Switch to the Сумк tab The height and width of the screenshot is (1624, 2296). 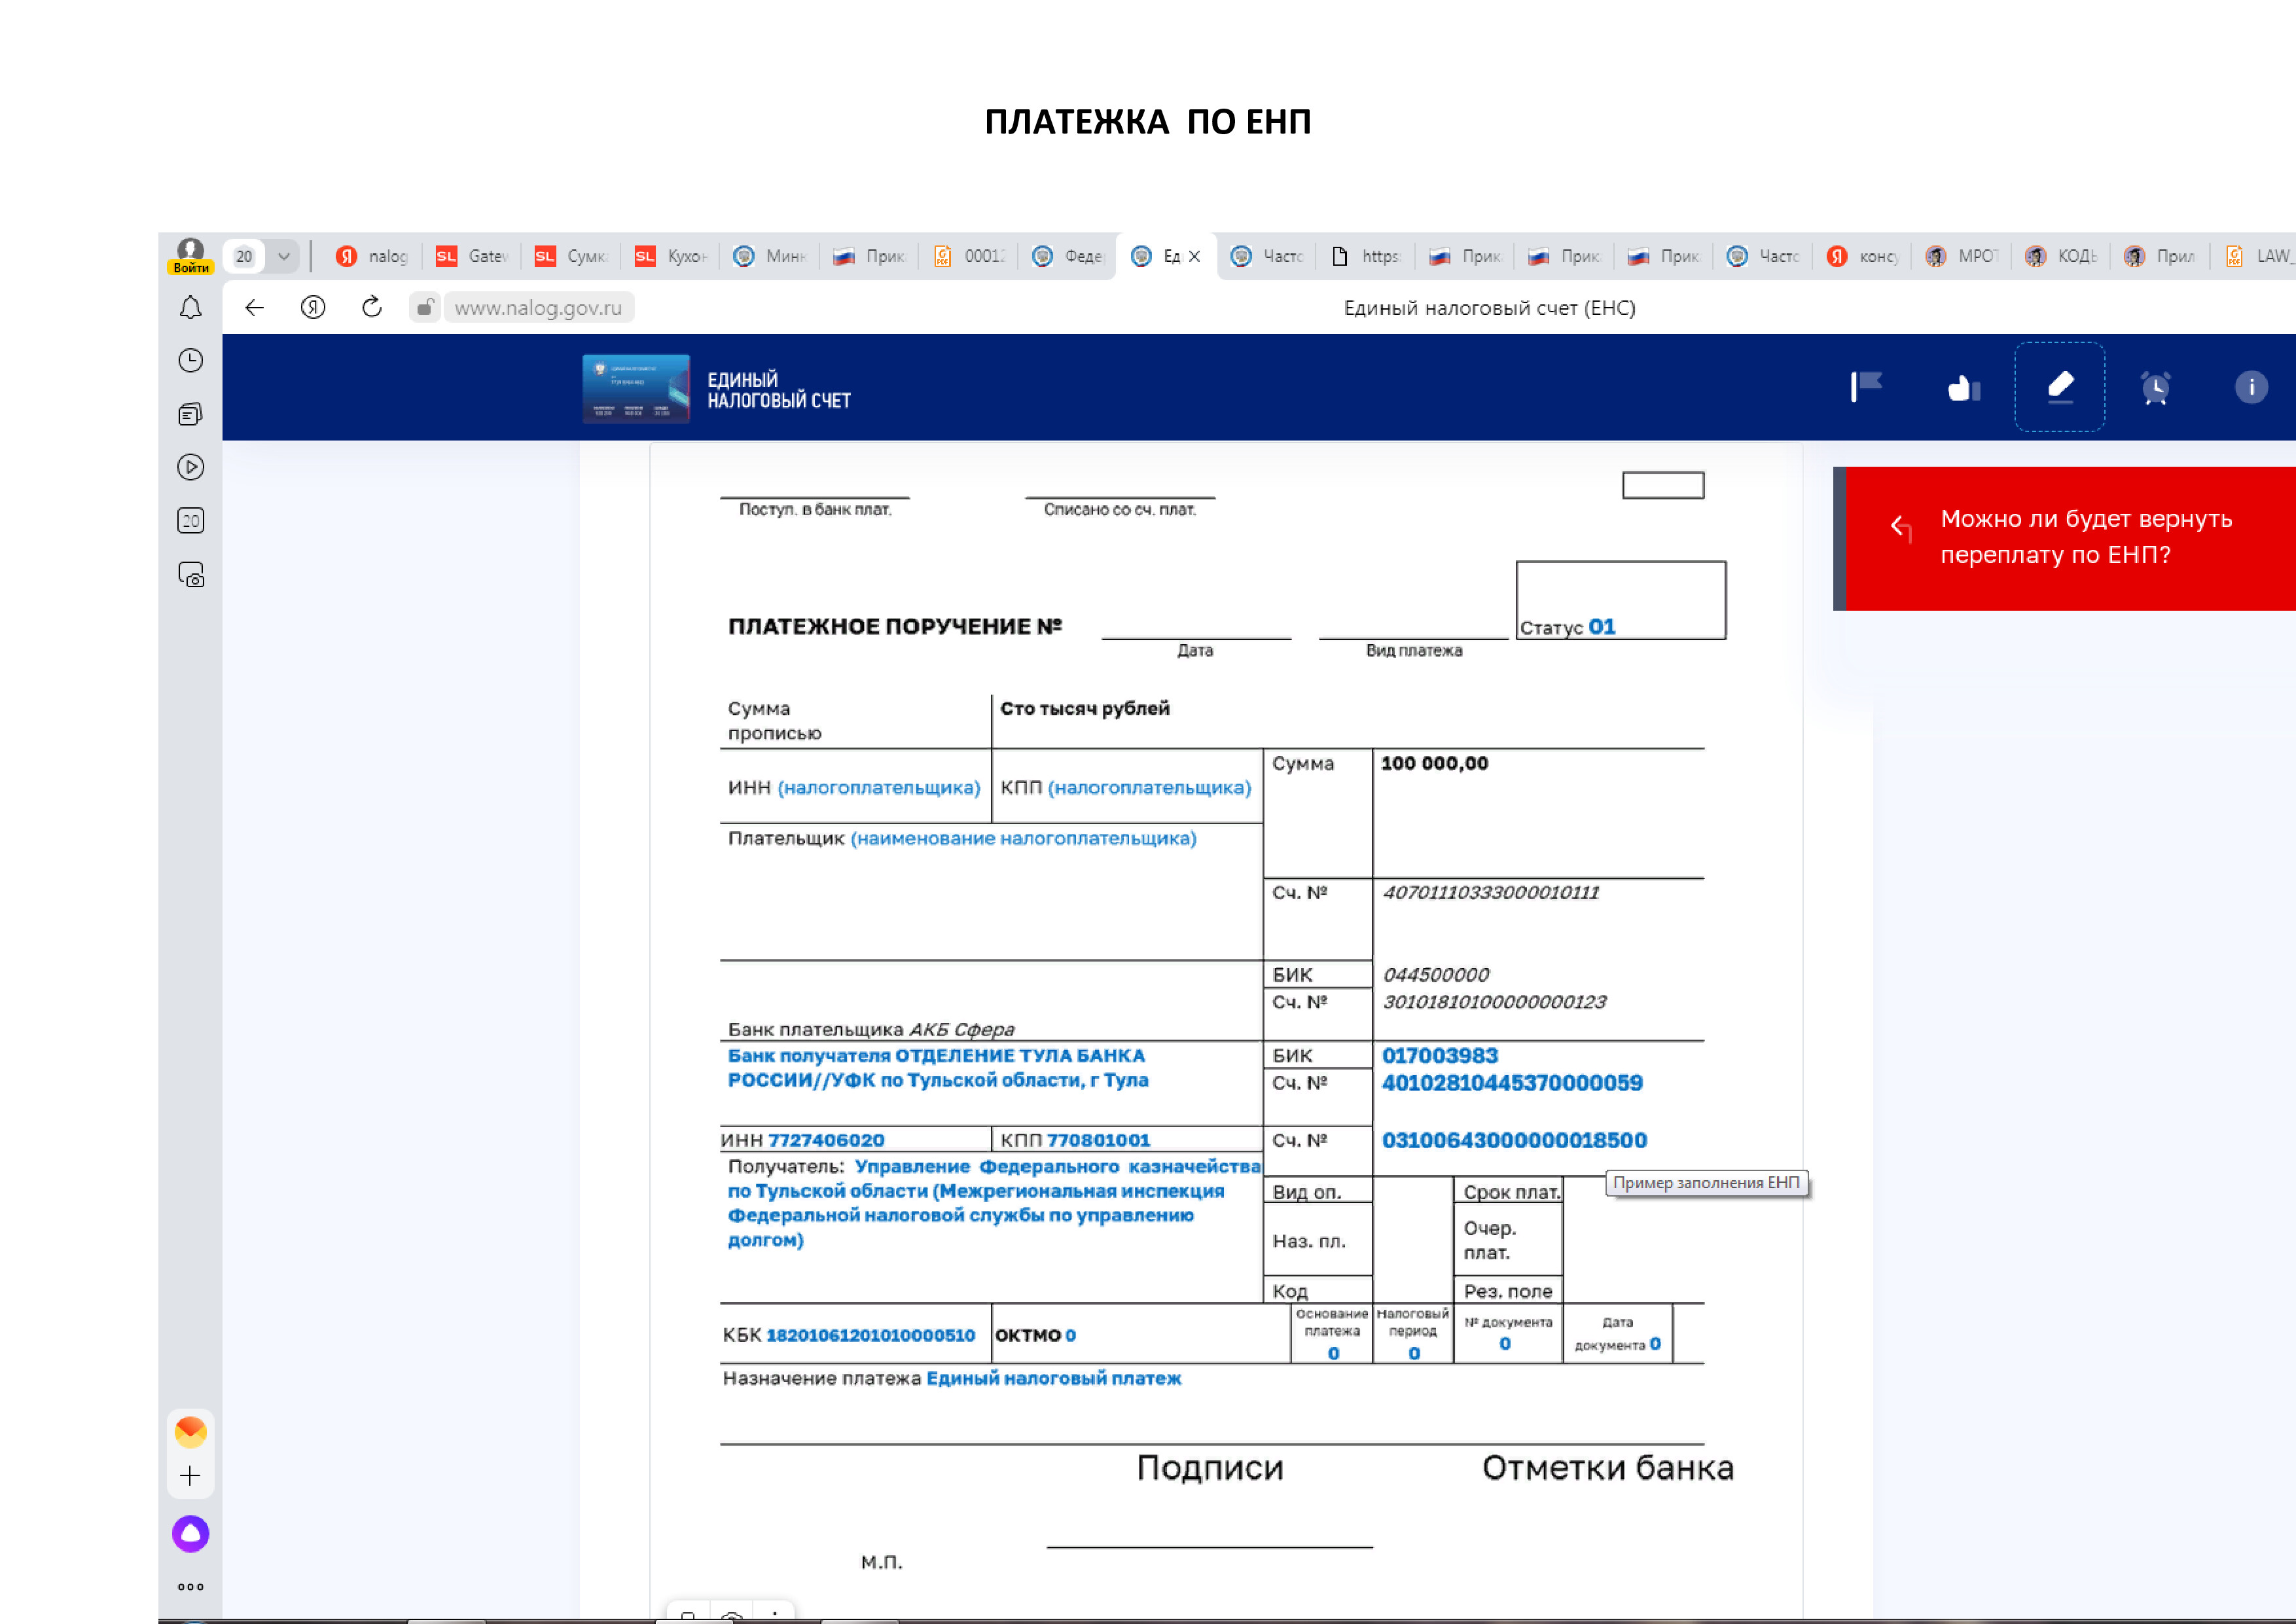click(x=572, y=256)
